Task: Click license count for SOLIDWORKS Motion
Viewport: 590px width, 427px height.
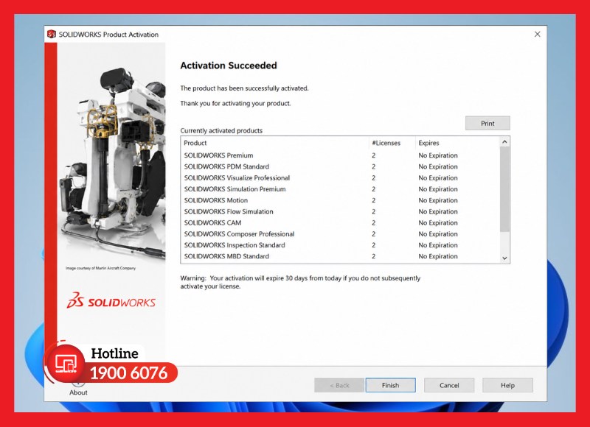Action: click(x=374, y=200)
